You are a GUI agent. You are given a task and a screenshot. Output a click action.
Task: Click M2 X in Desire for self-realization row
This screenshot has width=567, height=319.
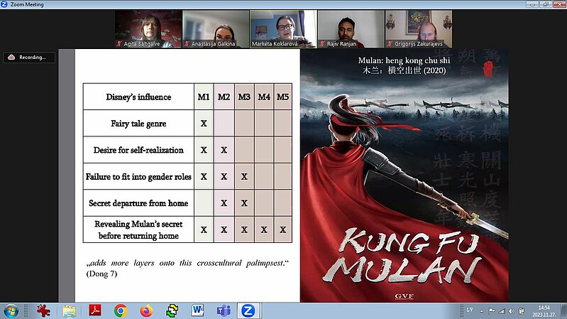coord(224,150)
